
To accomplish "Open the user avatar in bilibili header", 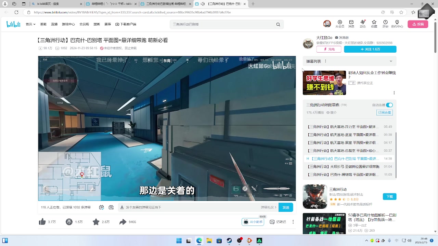I will (x=327, y=24).
